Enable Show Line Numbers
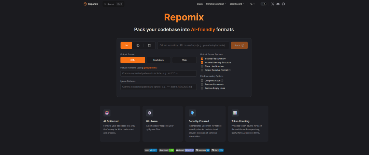Image resolution: width=369 pixels, height=155 pixels. tap(202, 66)
